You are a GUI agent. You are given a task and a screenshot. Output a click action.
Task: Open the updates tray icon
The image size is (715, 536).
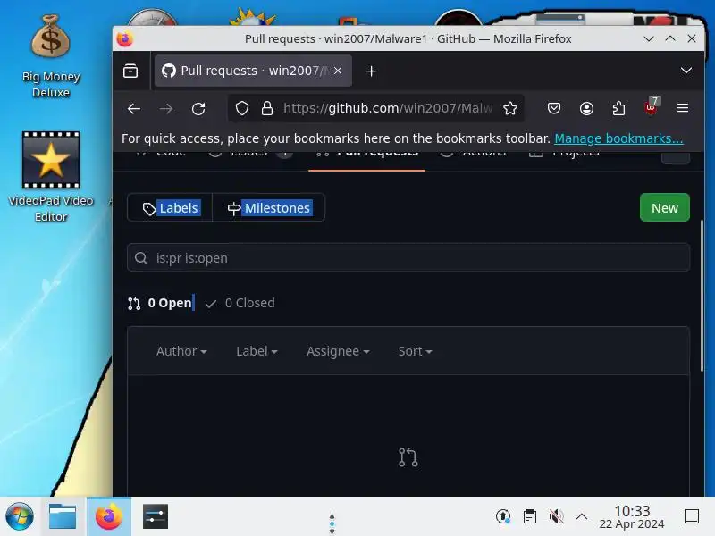[x=503, y=517]
